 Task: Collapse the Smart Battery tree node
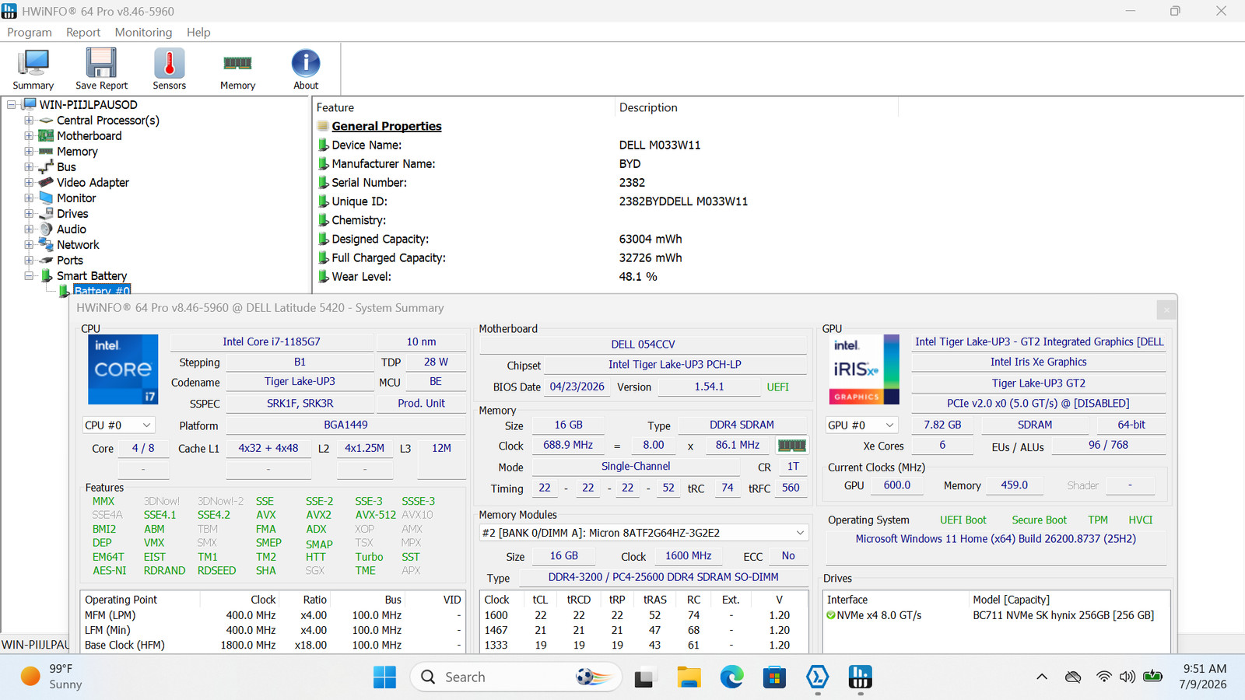click(x=29, y=276)
